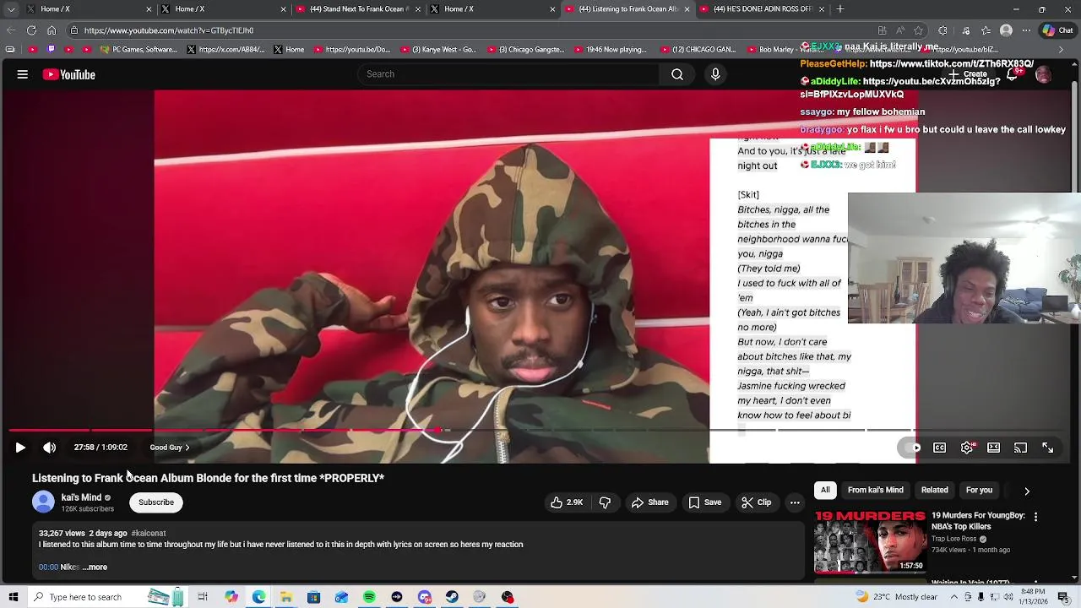Toggle the autoplay switch in the player
Image resolution: width=1081 pixels, height=608 pixels.
click(912, 448)
